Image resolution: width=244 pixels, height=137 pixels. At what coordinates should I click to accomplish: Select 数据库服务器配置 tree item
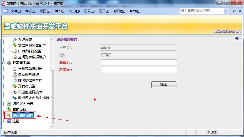pos(32,45)
